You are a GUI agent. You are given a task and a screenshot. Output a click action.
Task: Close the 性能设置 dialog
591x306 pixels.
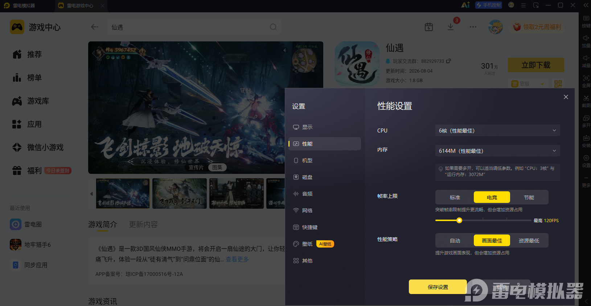coord(566,97)
